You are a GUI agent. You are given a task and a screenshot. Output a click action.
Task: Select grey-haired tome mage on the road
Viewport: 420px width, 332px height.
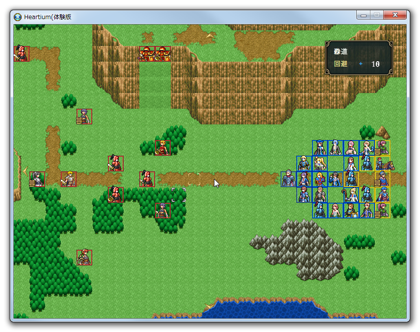(x=383, y=179)
